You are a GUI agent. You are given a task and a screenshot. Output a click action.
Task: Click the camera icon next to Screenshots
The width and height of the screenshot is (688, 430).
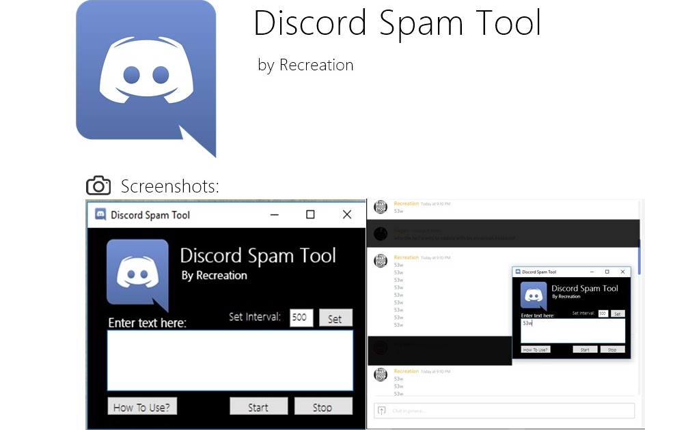coord(98,186)
